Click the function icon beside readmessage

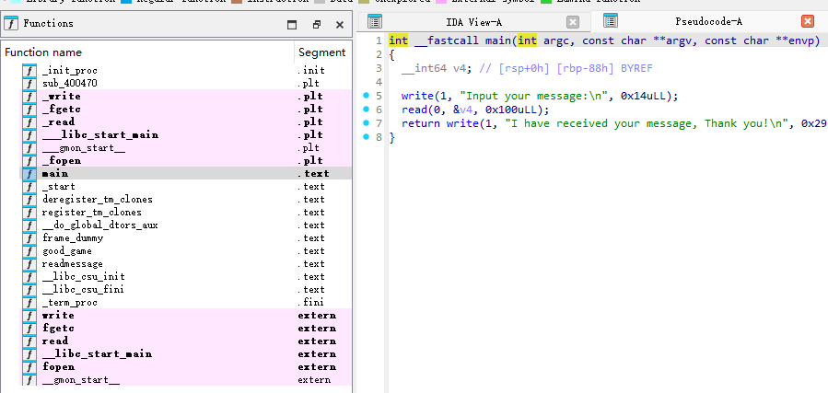pos(29,263)
